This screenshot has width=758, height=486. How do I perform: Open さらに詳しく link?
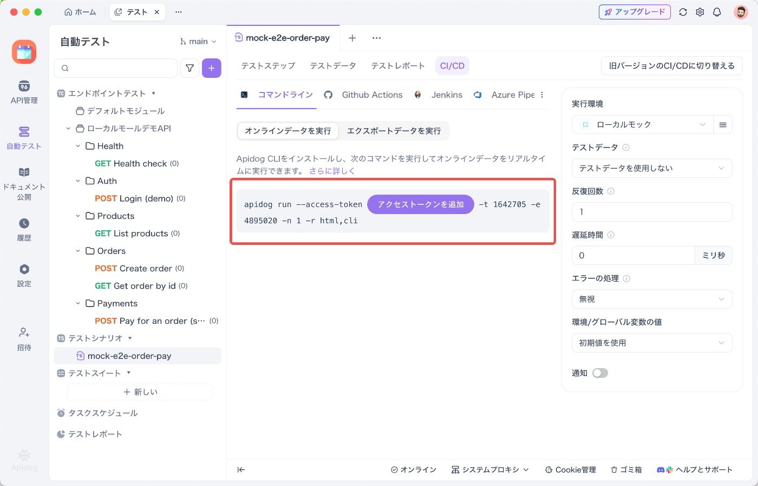[332, 171]
